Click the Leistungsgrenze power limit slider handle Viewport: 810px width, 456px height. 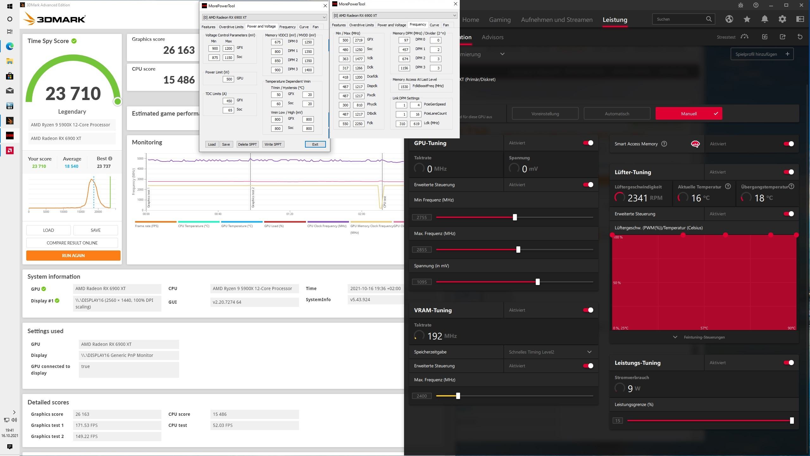pos(792,421)
